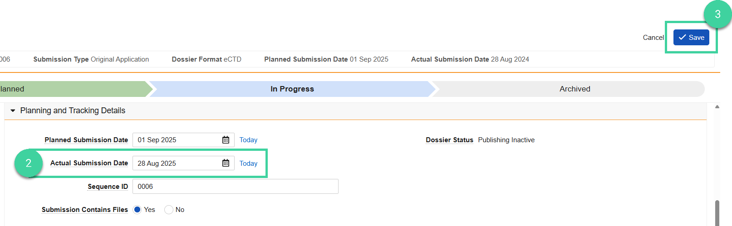Open calendar picker for Actual Submission Date

pos(226,163)
